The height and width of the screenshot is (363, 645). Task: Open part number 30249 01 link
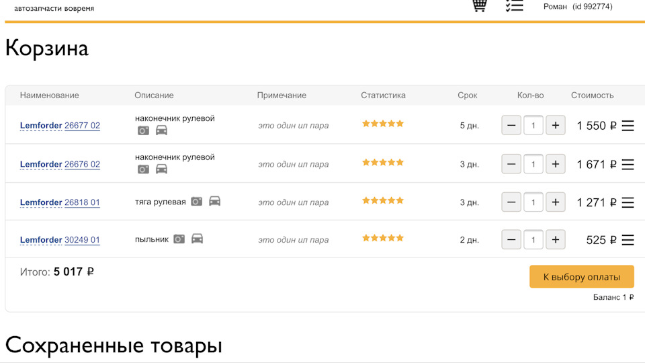coord(82,240)
